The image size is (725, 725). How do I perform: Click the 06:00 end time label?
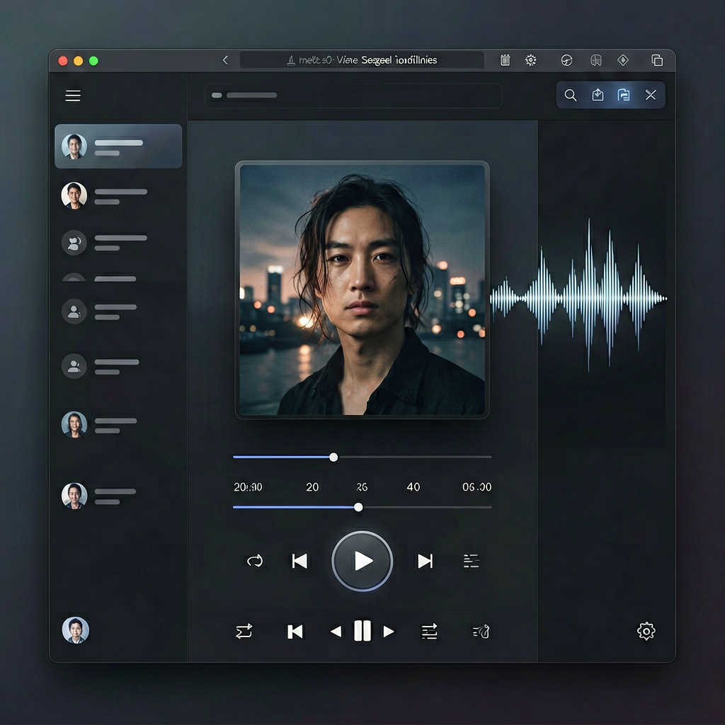(476, 487)
